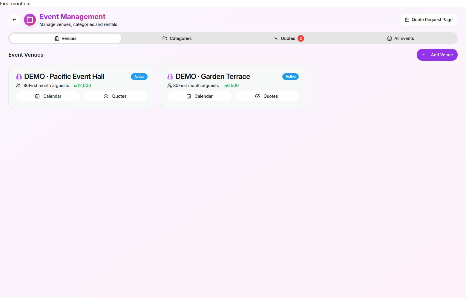Click the subtitle Manage venues, categories and rentals
The image size is (466, 298).
(x=78, y=24)
